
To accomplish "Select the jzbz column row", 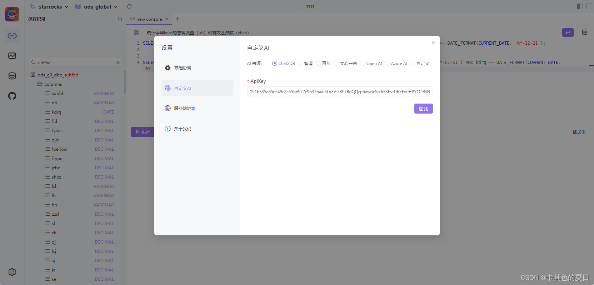I will [79, 167].
